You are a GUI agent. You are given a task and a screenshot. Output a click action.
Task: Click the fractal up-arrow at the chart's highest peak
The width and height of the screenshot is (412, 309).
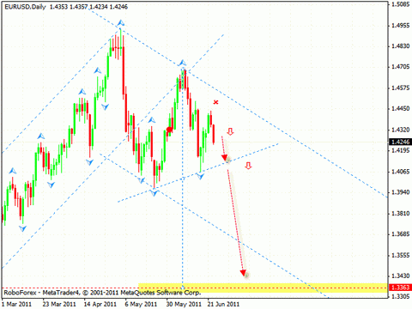(121, 23)
